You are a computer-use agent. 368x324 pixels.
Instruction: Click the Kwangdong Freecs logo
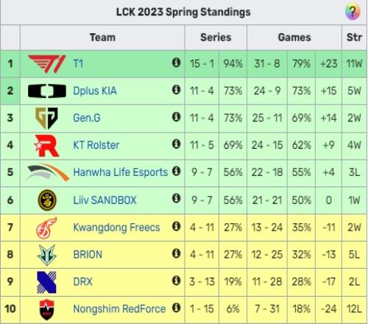tap(46, 228)
